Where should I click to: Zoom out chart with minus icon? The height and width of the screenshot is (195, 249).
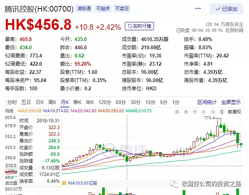tap(195, 112)
